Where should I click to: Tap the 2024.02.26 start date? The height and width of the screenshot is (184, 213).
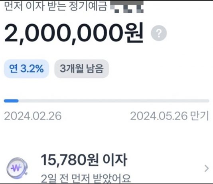pyautogui.click(x=33, y=116)
